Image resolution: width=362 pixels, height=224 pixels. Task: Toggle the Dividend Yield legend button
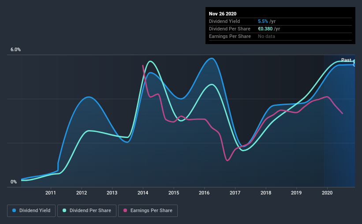31,211
